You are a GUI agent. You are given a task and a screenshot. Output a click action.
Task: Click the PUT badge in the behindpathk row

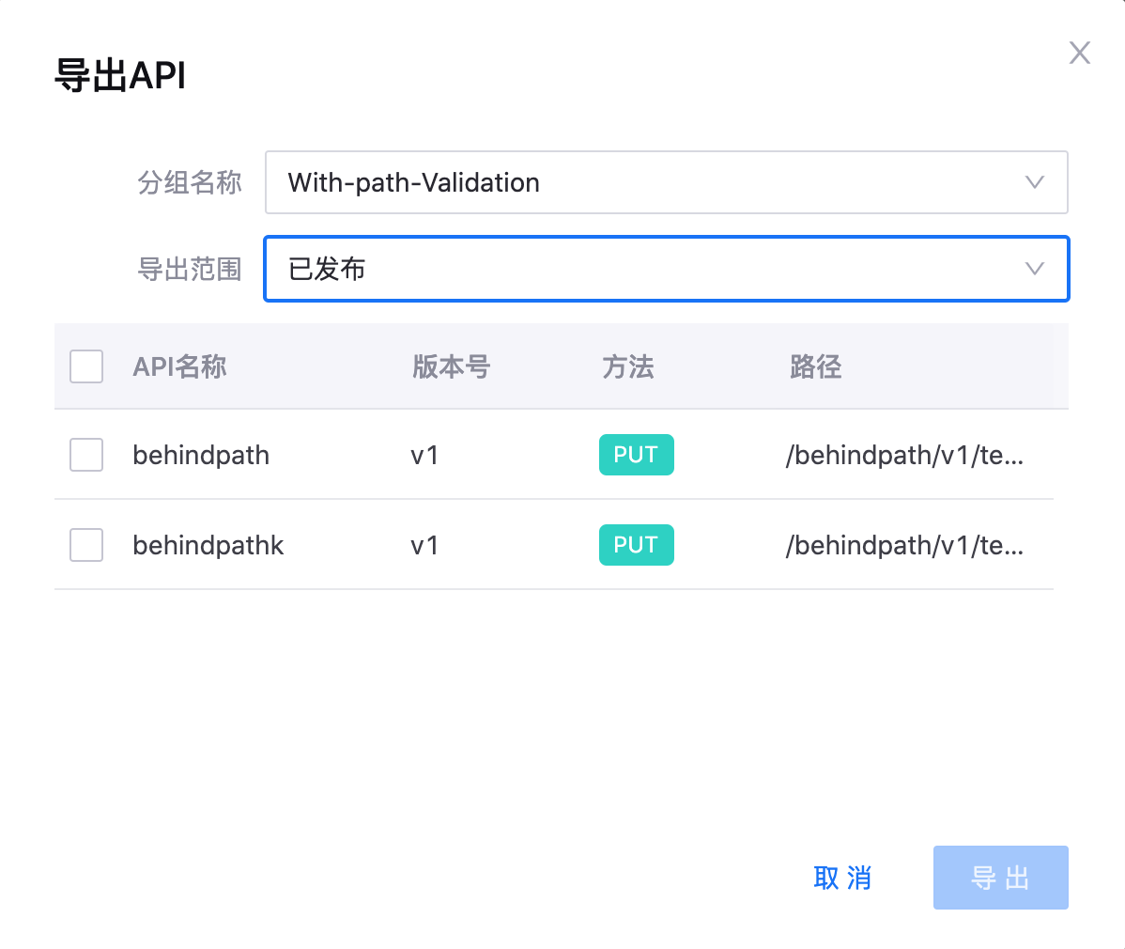(x=636, y=545)
